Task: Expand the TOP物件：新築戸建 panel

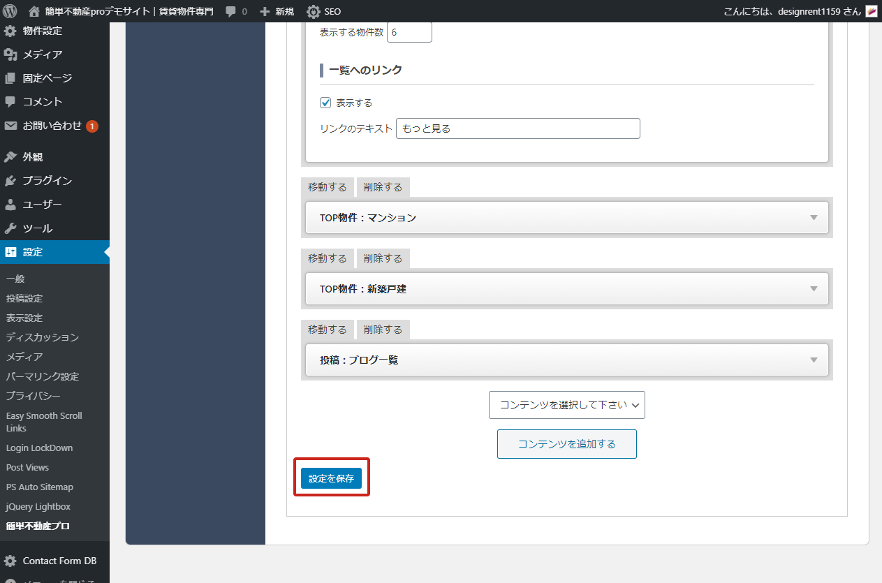Action: coord(813,289)
